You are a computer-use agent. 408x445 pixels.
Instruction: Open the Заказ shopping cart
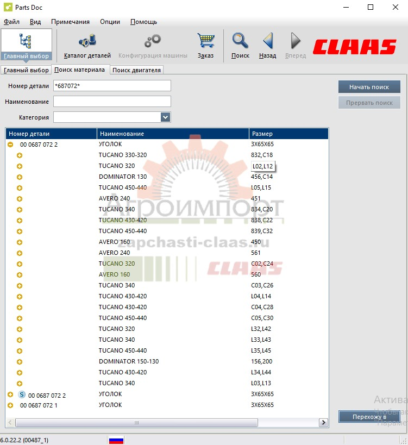(x=206, y=46)
